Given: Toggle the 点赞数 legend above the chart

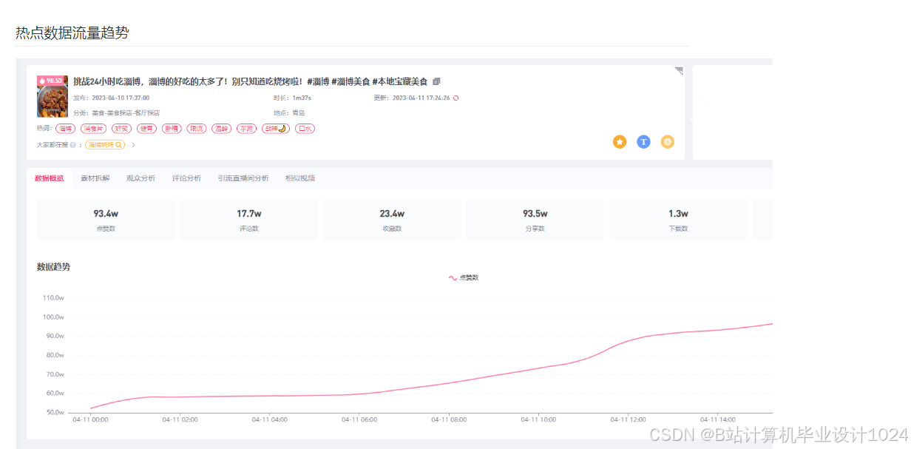Looking at the screenshot, I should [x=465, y=277].
